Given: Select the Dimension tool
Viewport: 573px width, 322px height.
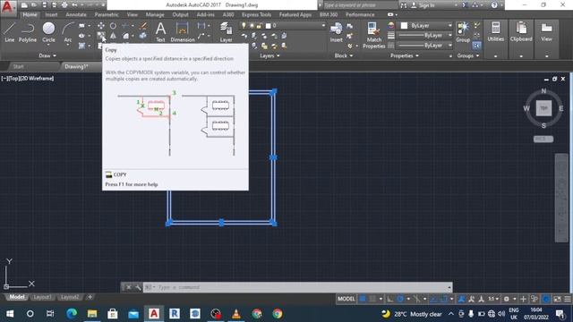Looking at the screenshot, I should pyautogui.click(x=183, y=32).
